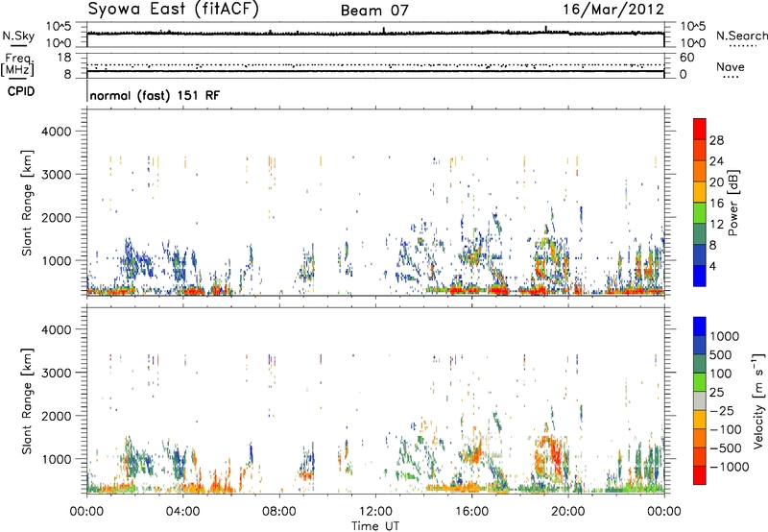Click the yellow-green segment of Power colorbar
The image size is (768, 532).
[x=700, y=213]
